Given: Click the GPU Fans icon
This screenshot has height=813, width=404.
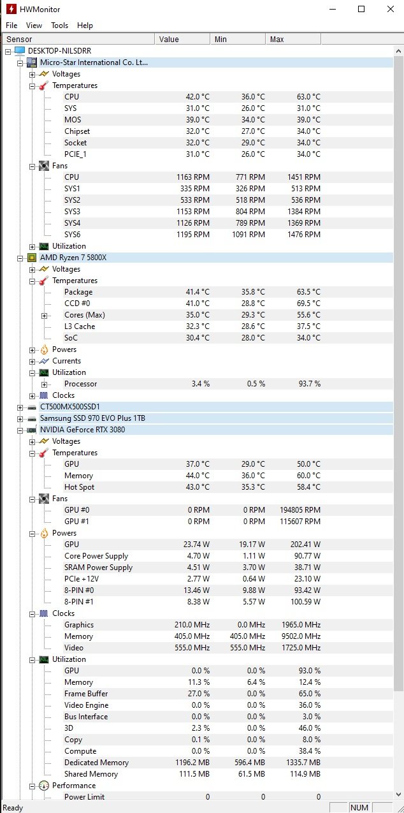Looking at the screenshot, I should (x=43, y=499).
